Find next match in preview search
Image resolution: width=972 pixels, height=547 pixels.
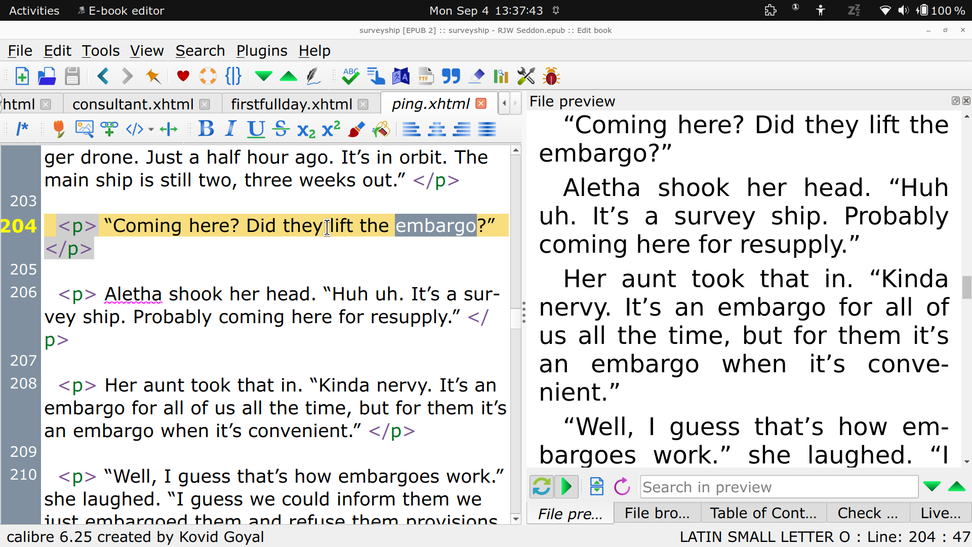pyautogui.click(x=931, y=487)
